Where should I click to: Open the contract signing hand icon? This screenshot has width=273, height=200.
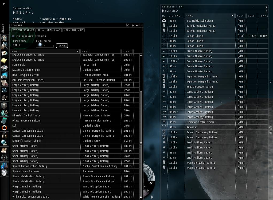click(4, 83)
